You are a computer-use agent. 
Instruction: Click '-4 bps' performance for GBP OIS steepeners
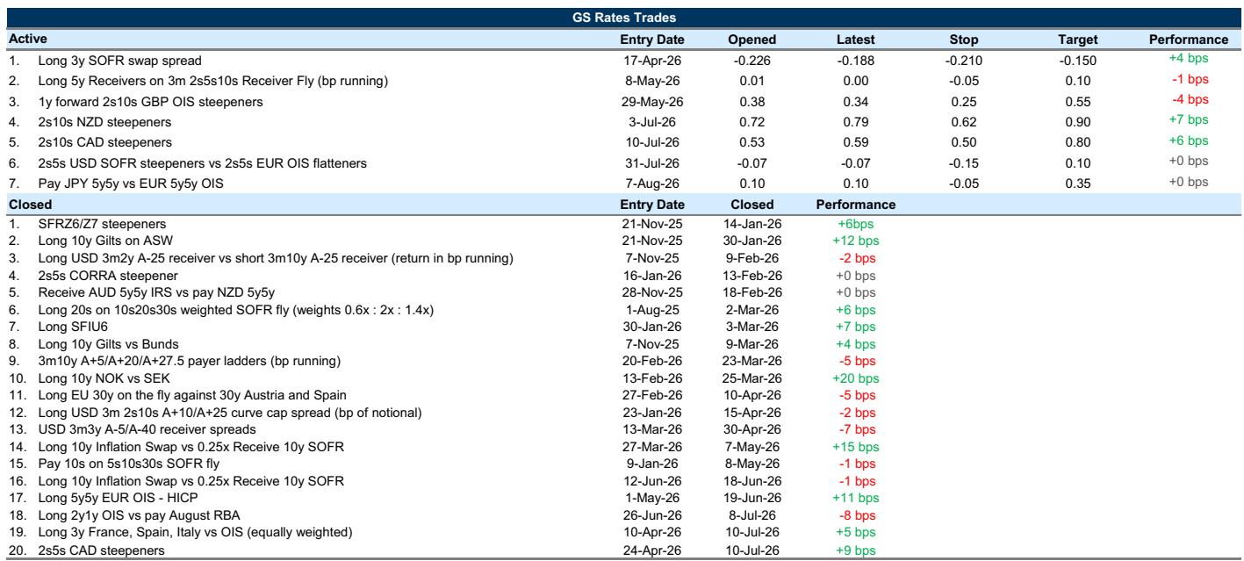coord(1190,99)
